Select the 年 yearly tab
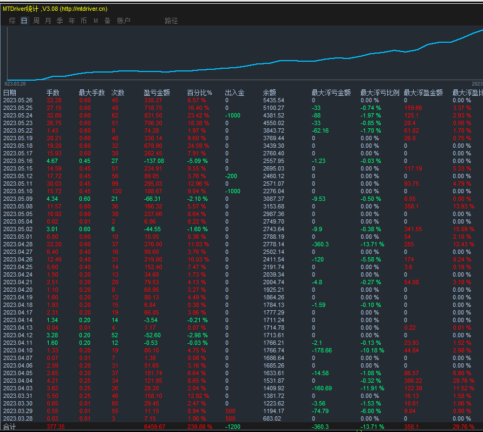Screen dimensions: 483x432 pos(72,21)
